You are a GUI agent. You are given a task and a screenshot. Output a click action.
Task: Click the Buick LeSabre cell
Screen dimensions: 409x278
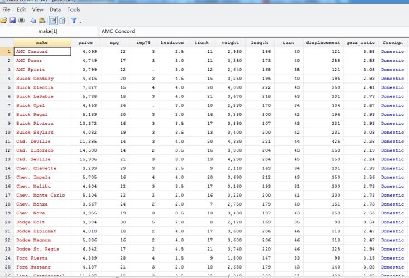[42, 96]
